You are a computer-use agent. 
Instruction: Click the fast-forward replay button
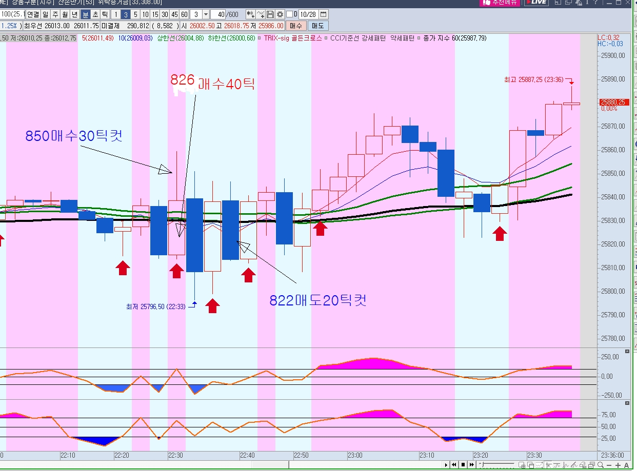pos(471,465)
